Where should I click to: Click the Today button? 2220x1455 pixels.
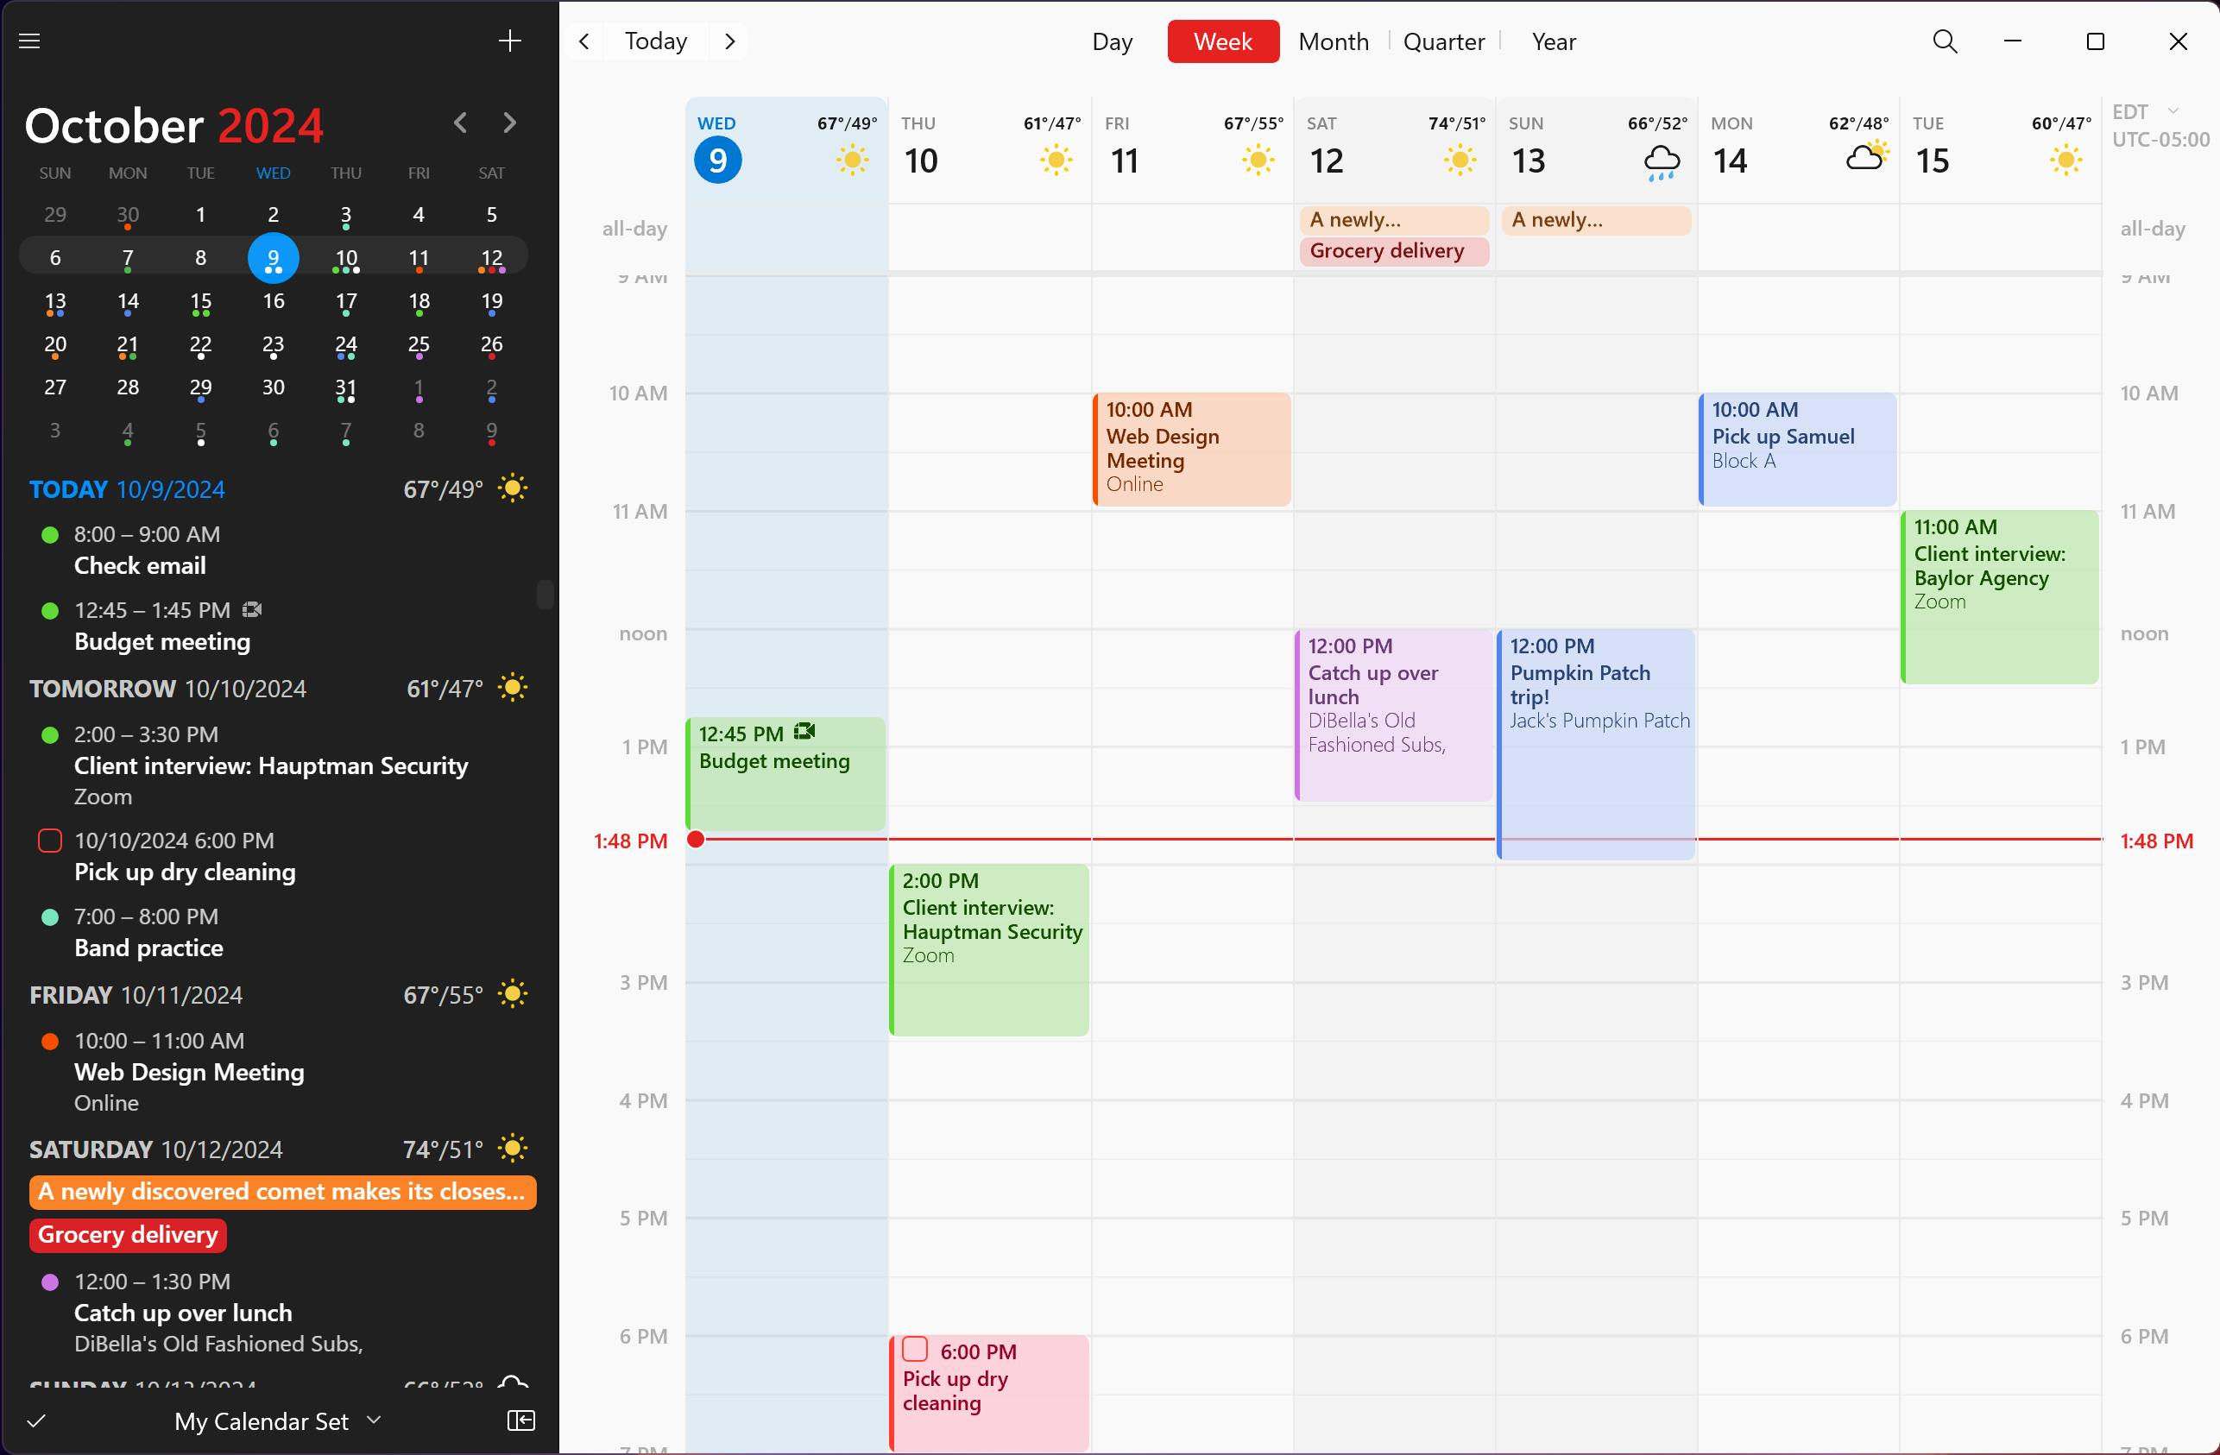656,41
